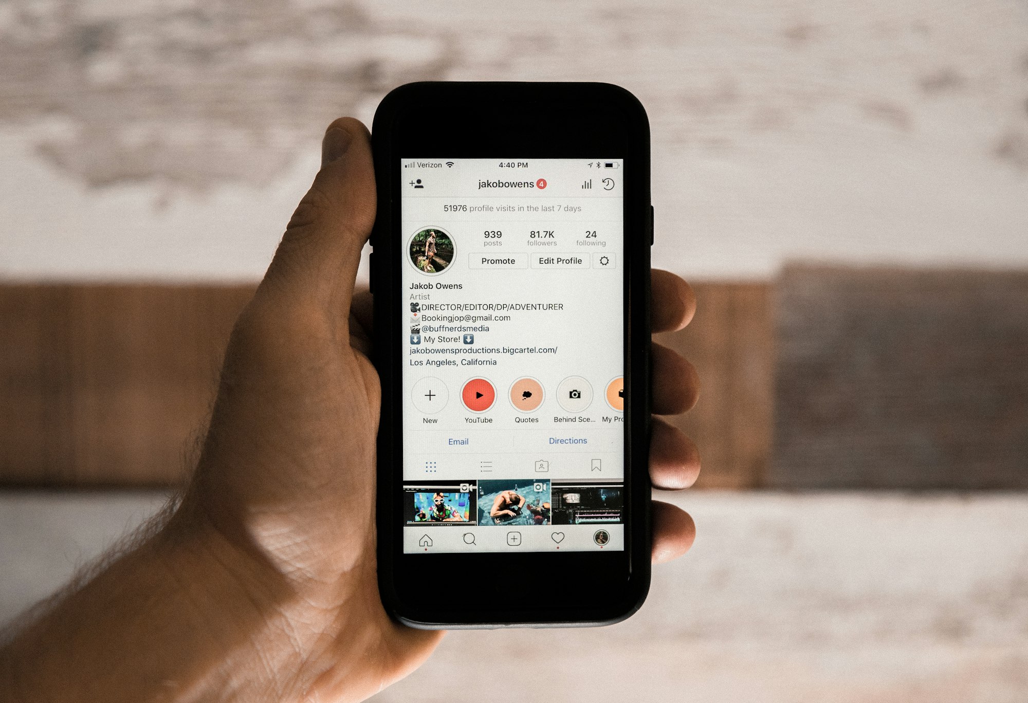Tap the saved posts bookmark icon
This screenshot has width=1028, height=703.
click(595, 467)
